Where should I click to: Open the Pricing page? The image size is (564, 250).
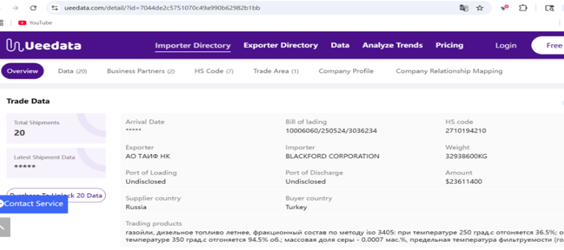(449, 45)
